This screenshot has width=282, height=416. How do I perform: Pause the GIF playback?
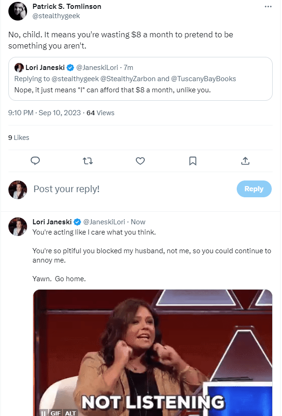(42, 413)
